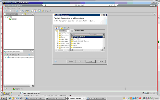Click the Description column header

click(96, 35)
